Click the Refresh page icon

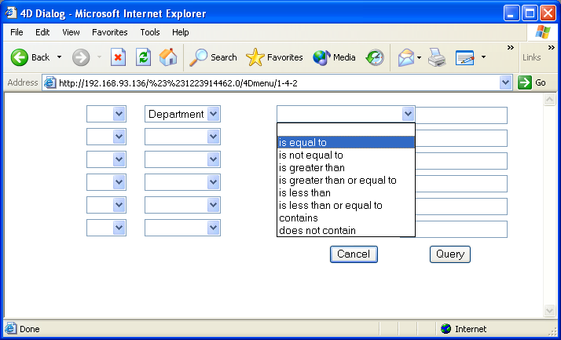143,57
